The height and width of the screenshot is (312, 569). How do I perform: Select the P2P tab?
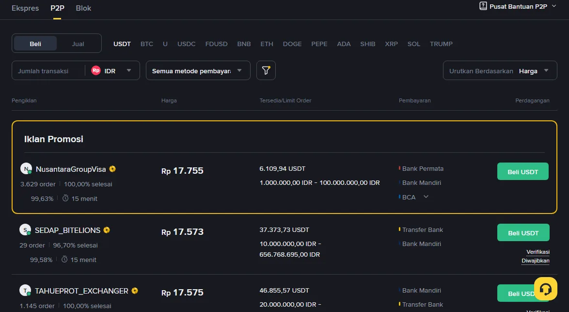pos(57,8)
